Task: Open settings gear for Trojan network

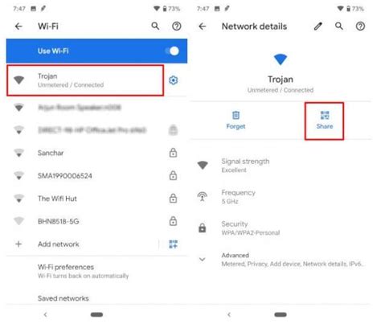Action: 174,80
